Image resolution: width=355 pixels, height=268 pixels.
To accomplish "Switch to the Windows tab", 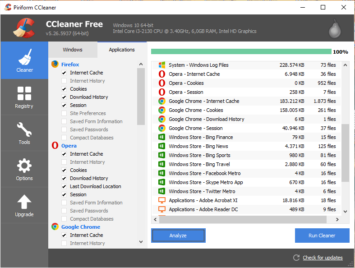I will (73, 50).
